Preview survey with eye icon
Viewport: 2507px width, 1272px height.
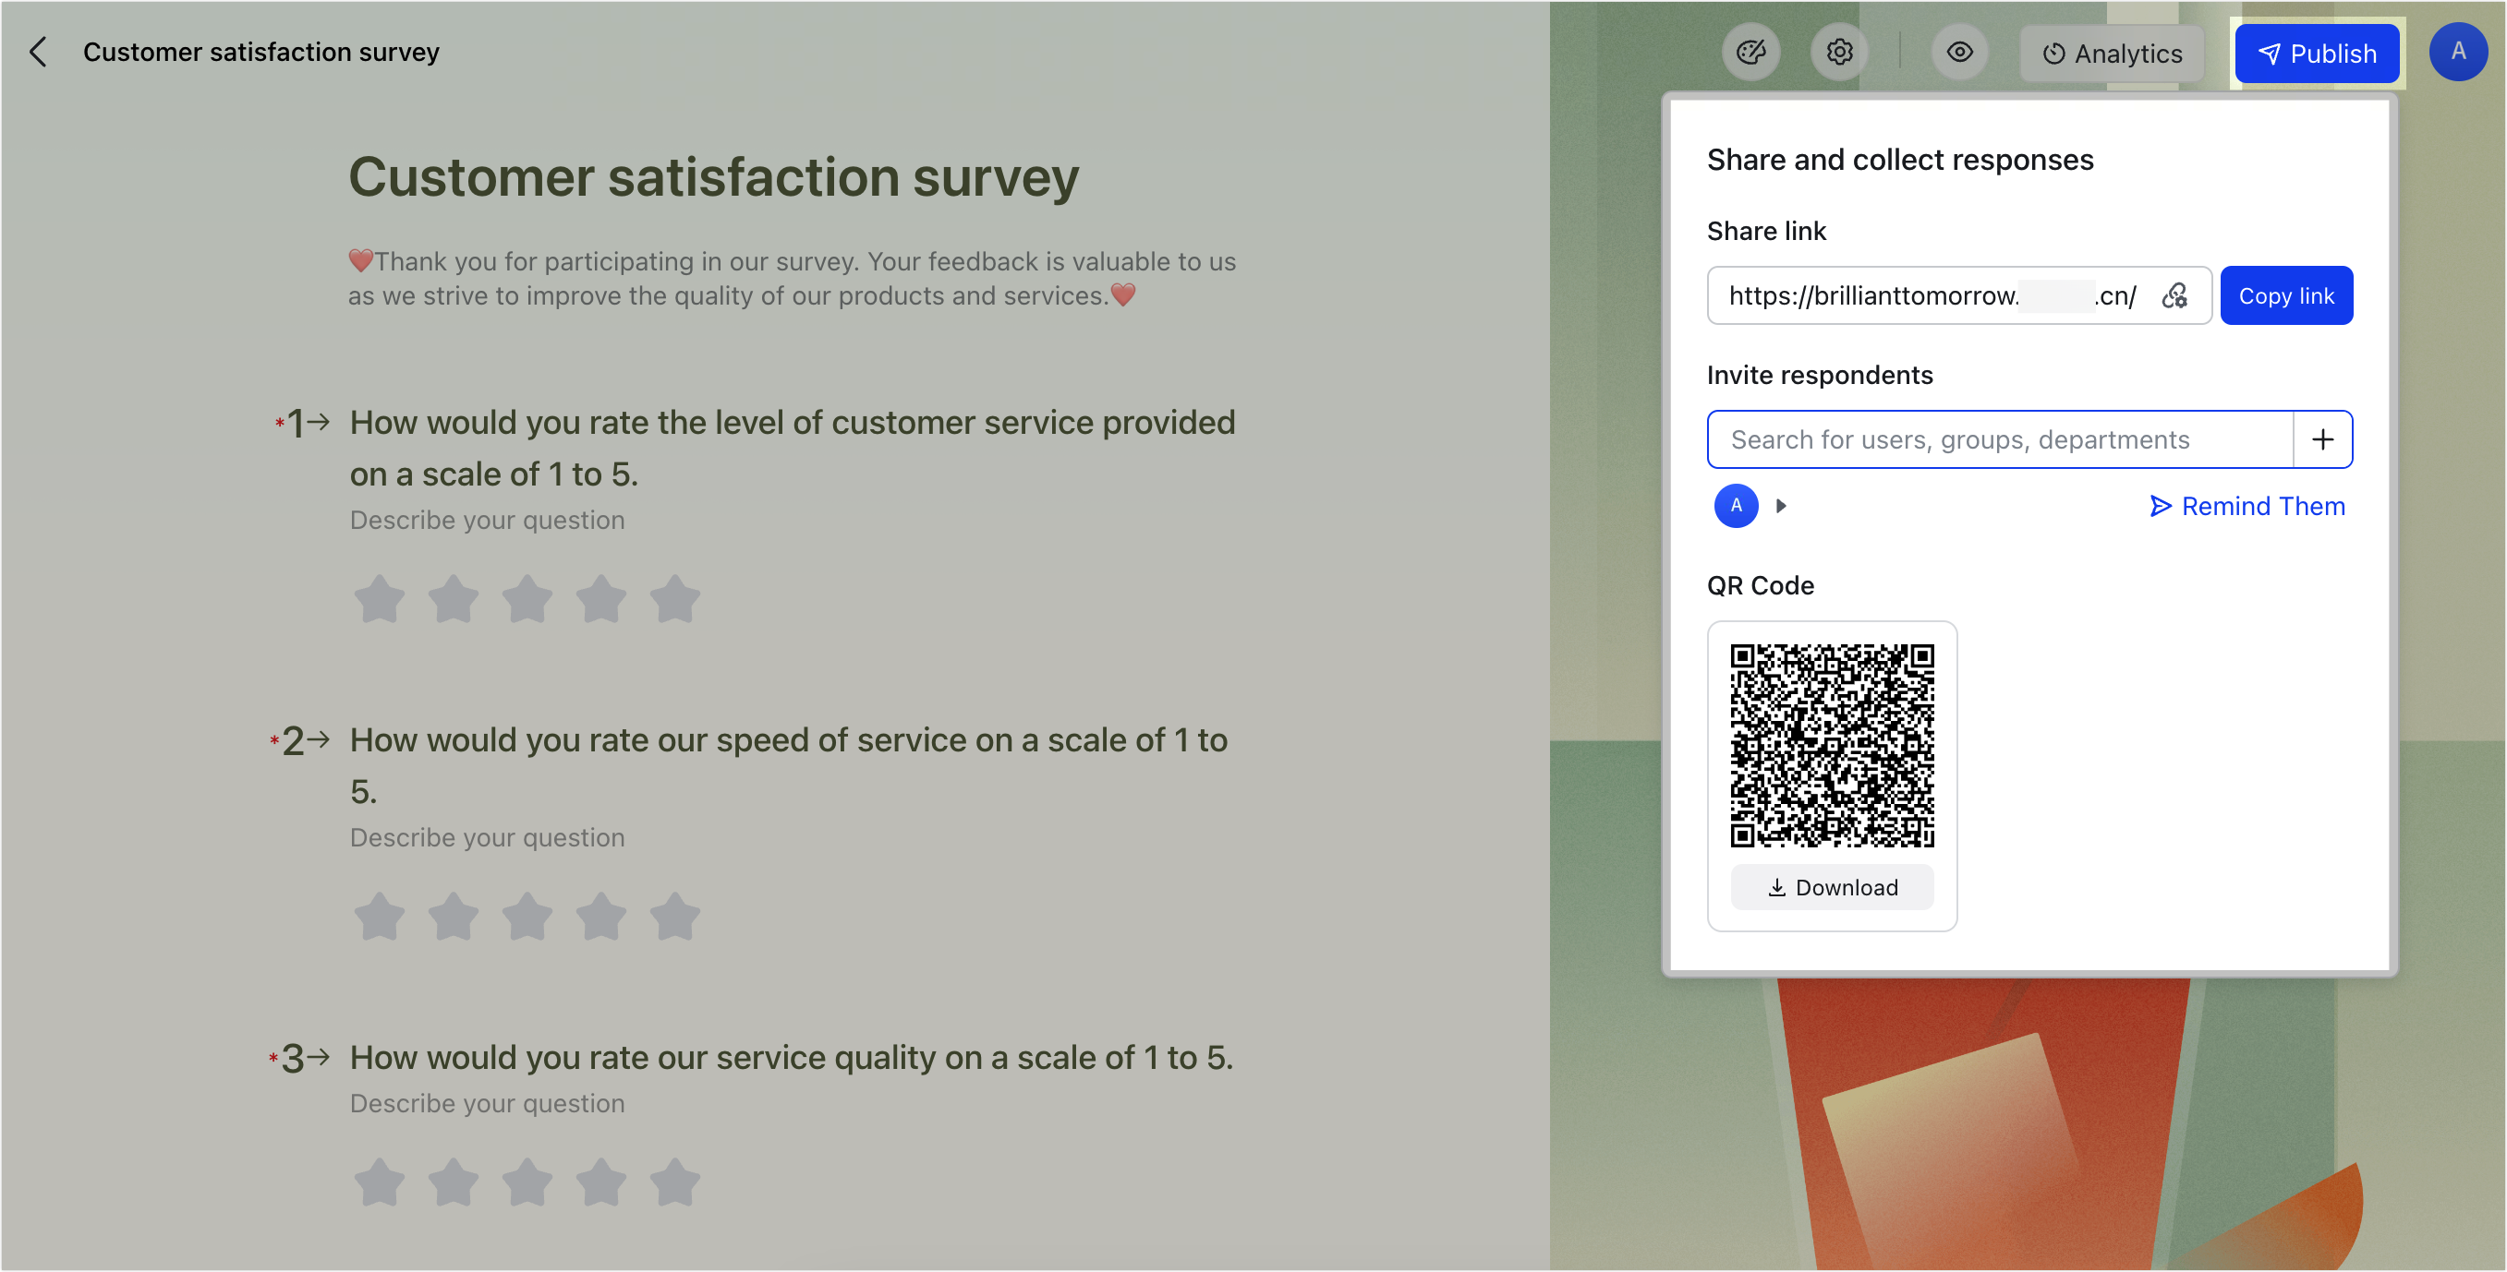coord(1959,52)
